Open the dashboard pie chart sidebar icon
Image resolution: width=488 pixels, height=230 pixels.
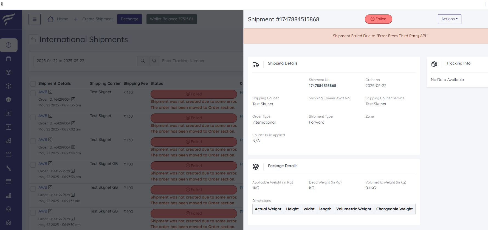tap(9, 45)
